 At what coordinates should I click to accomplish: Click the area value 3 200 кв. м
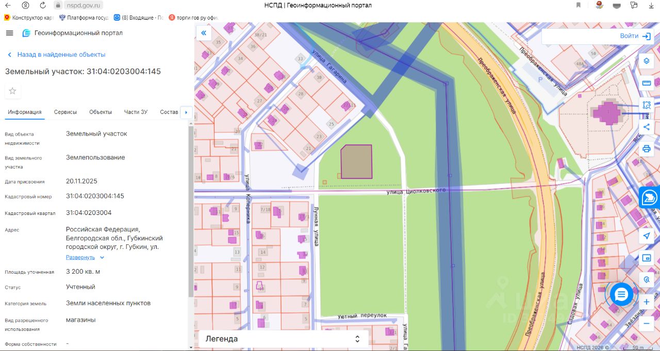point(83,272)
